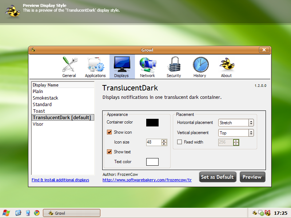Click the Fixed width stepper arrows
Image resolution: width=291 pixels, height=218 pixels.
coord(236,142)
